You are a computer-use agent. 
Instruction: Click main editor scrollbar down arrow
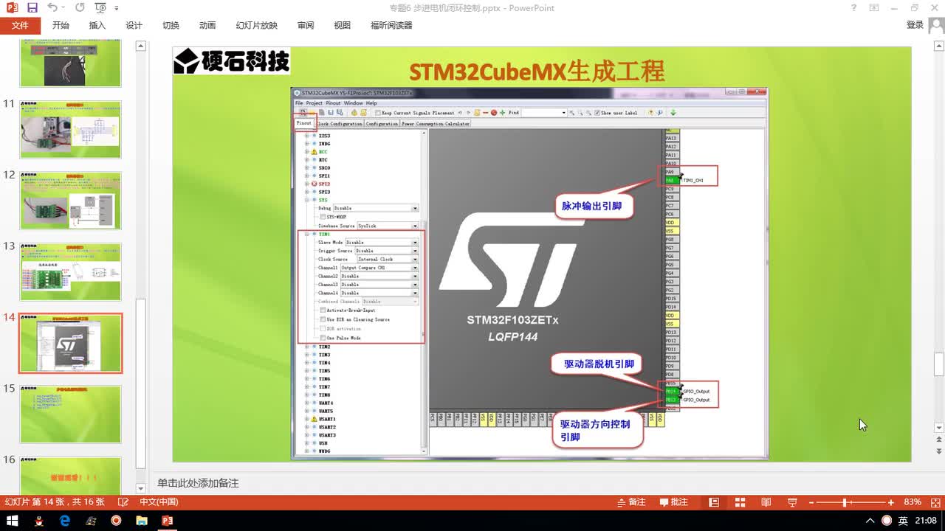click(x=939, y=427)
